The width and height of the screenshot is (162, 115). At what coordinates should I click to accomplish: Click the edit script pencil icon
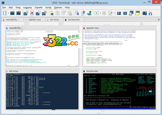tap(110, 13)
